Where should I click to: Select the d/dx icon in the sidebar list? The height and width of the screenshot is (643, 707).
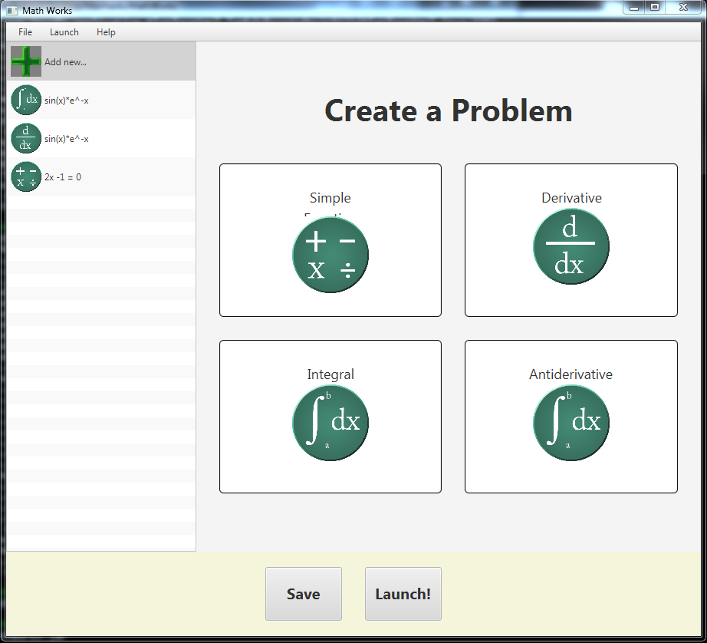[x=26, y=138]
